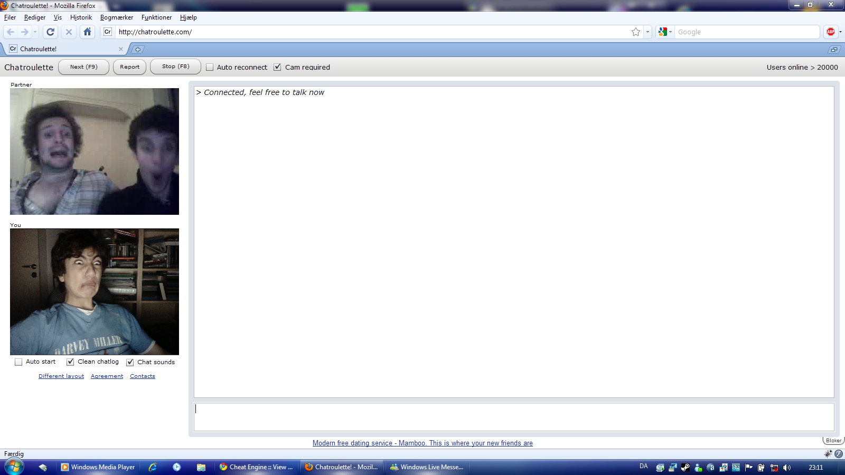Launch Internet Explorer from quick launch

click(153, 468)
